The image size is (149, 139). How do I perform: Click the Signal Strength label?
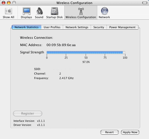point(32,52)
